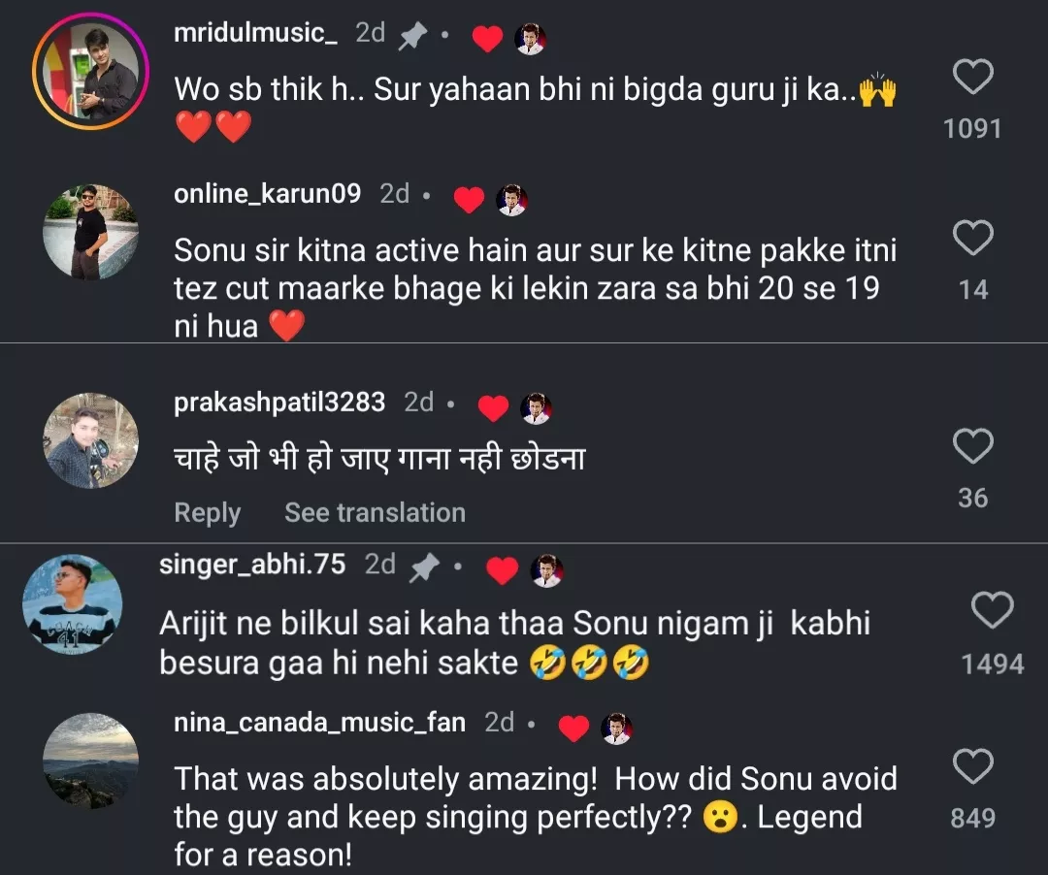Open See translation for the Hindi comment
The width and height of the screenshot is (1048, 875).
[375, 512]
